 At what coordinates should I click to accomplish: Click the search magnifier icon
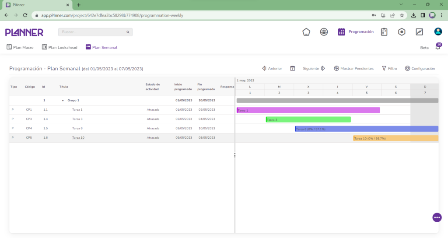pos(128,32)
